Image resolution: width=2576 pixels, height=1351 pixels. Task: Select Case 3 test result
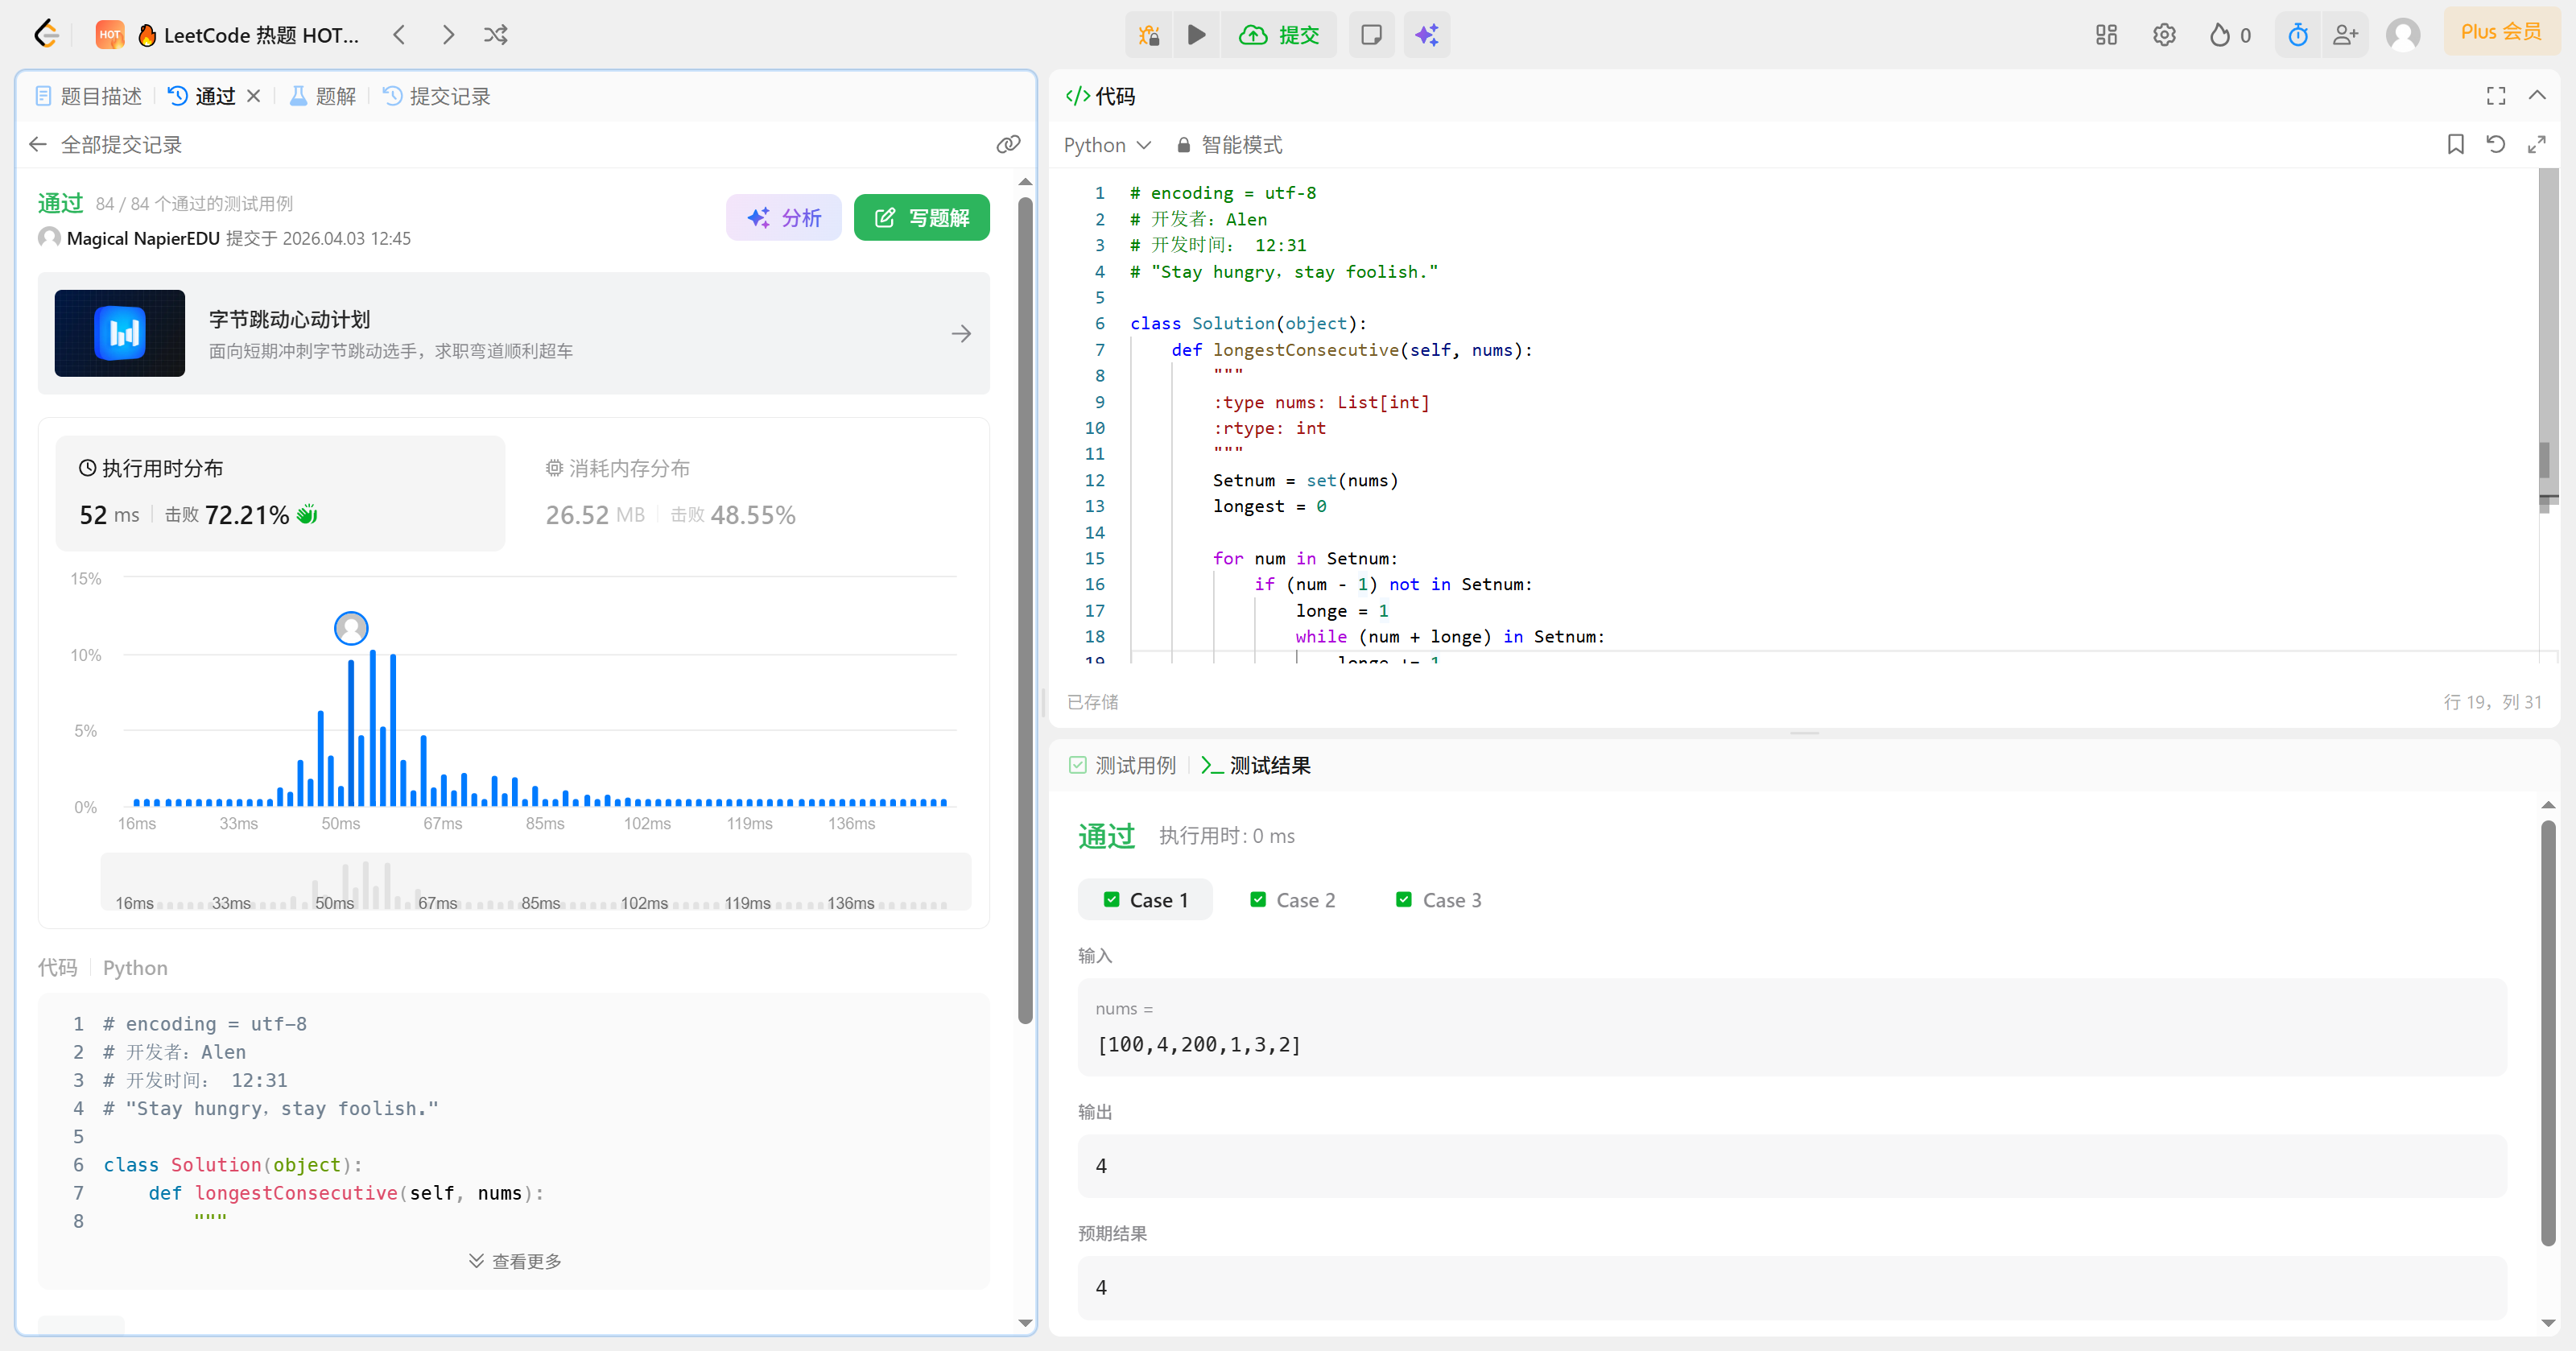point(1438,900)
